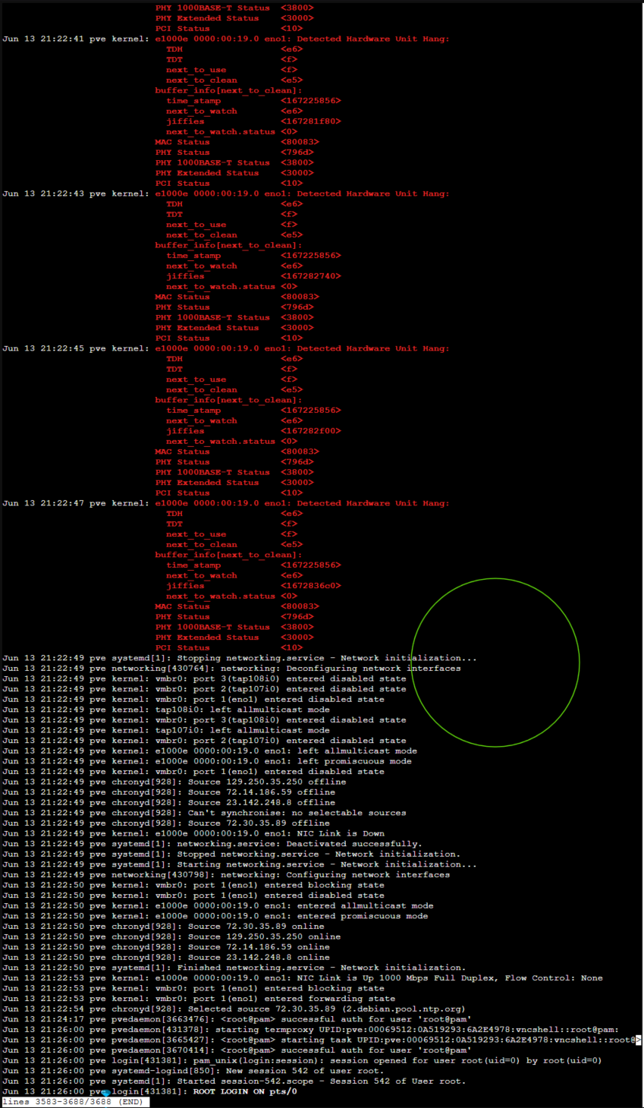Click the 'Source 129.250.35.250 offline' chronyd line
Screen dimensions: 644x1108
tap(174, 782)
